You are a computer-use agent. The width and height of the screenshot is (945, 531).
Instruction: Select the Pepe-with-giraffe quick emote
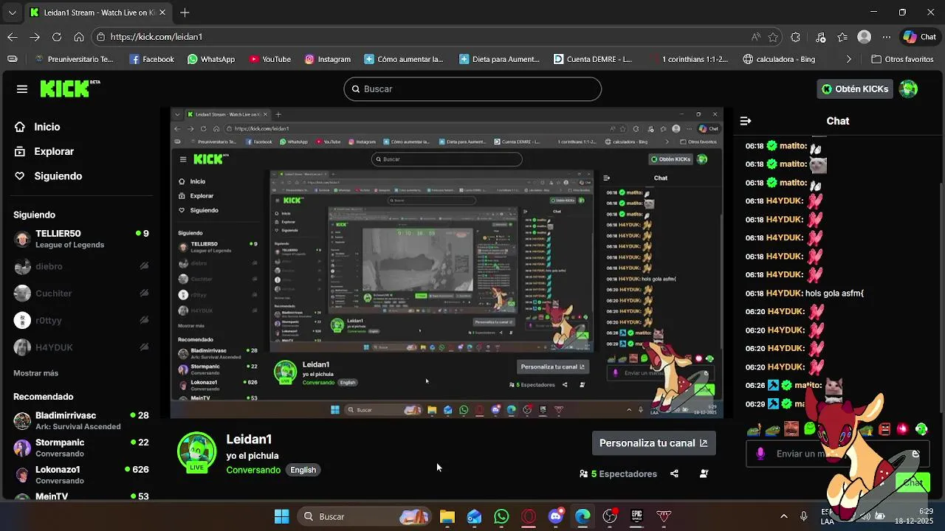click(754, 429)
